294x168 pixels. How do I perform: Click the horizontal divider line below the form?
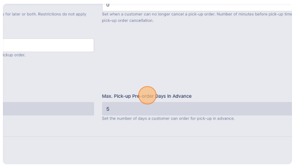click(x=147, y=137)
